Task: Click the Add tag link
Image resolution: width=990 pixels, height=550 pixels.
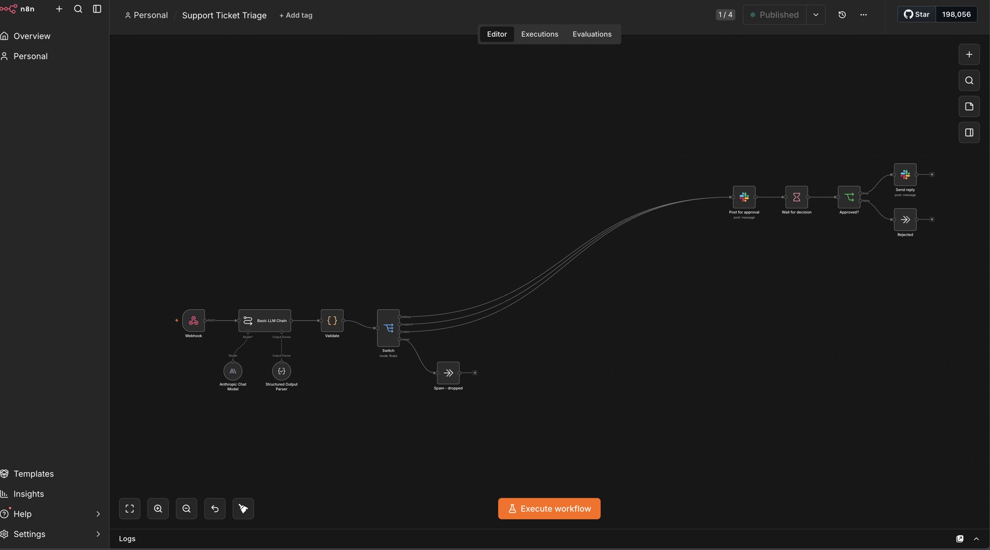Action: pyautogui.click(x=296, y=15)
